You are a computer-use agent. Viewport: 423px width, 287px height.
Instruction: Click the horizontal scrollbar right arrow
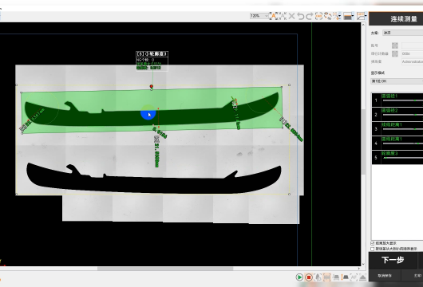359,269
